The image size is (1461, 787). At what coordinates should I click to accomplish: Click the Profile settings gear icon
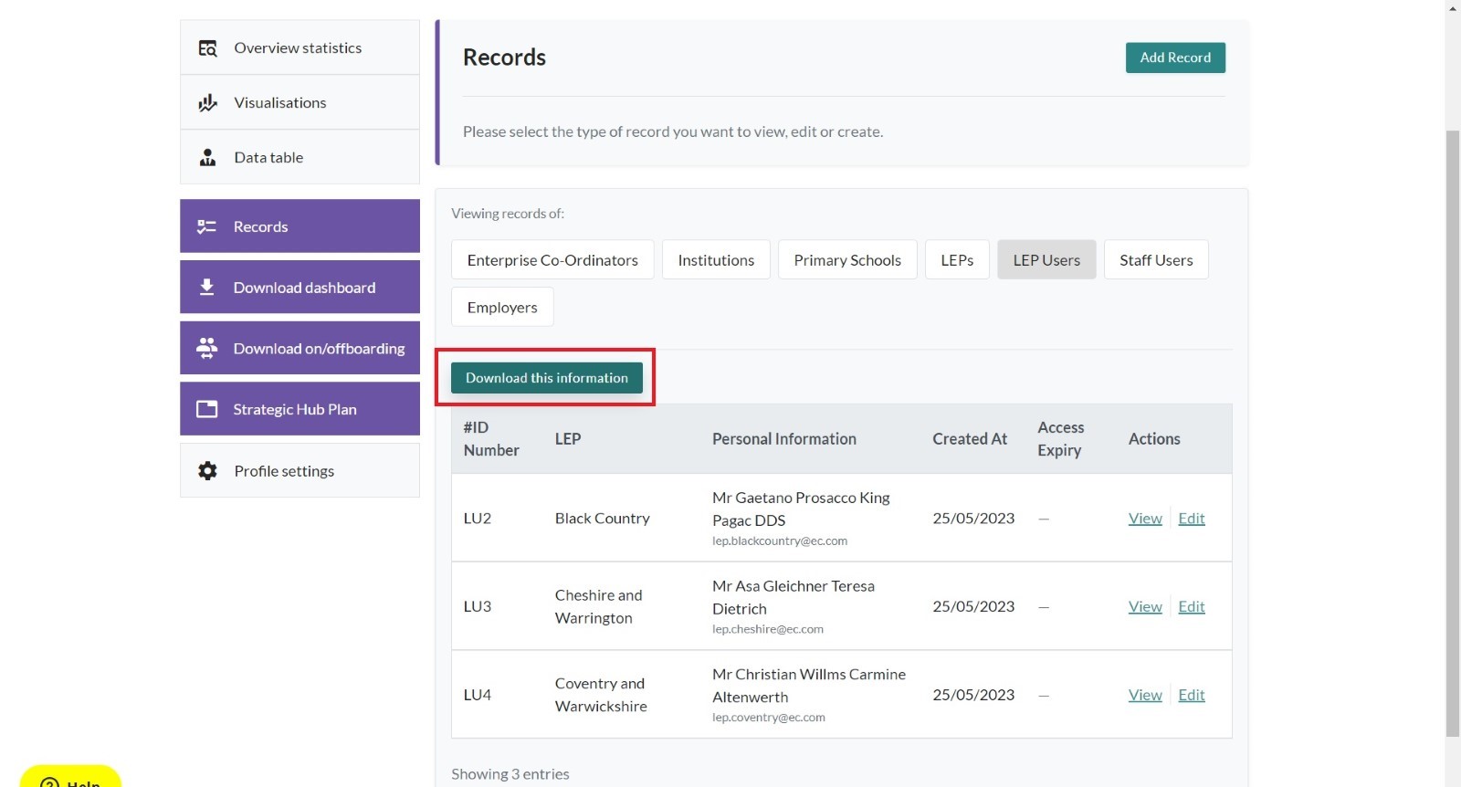tap(208, 471)
